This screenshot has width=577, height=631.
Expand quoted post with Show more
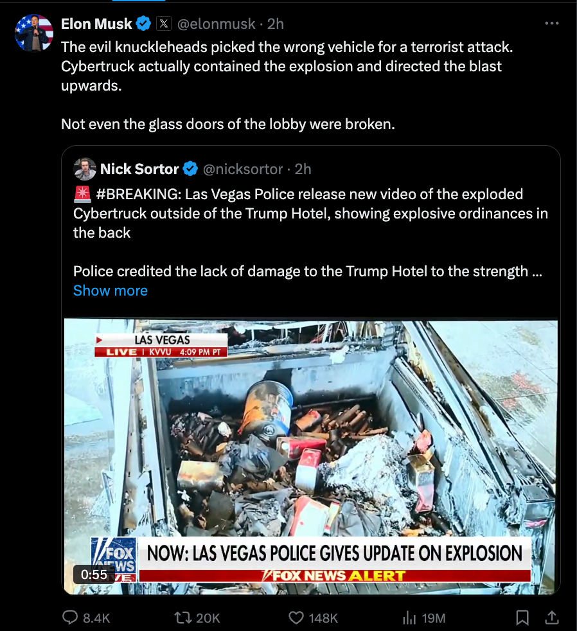111,290
